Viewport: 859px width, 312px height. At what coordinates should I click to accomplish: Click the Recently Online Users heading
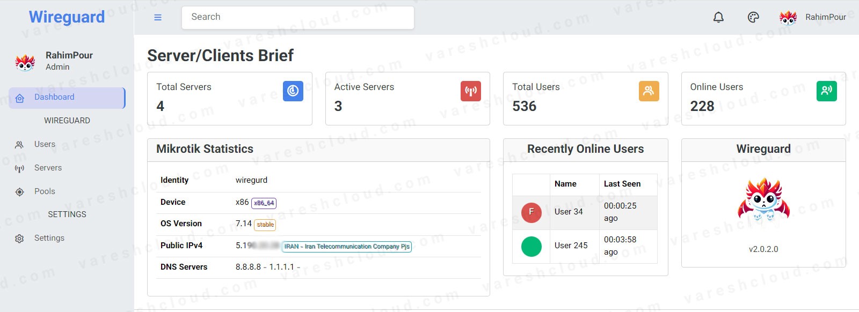(586, 149)
